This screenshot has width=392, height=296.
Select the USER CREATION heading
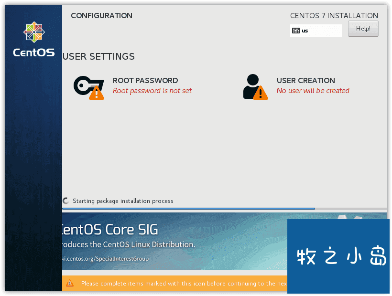306,80
